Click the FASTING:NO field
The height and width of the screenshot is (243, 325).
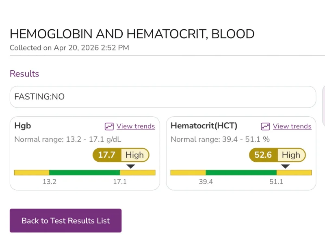tap(163, 97)
